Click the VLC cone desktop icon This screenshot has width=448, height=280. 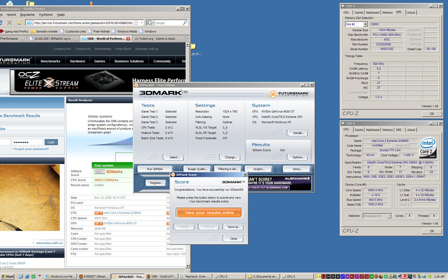(x=91, y=3)
